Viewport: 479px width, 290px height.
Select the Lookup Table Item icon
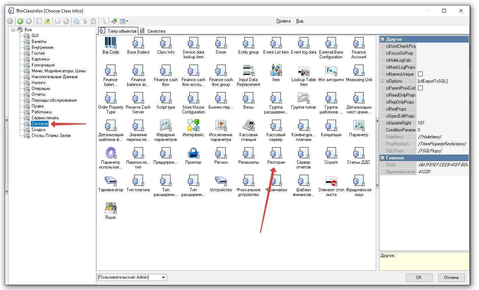point(304,76)
